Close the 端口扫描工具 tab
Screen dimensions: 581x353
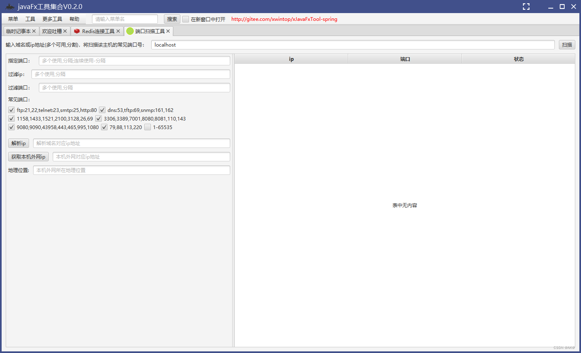click(168, 31)
